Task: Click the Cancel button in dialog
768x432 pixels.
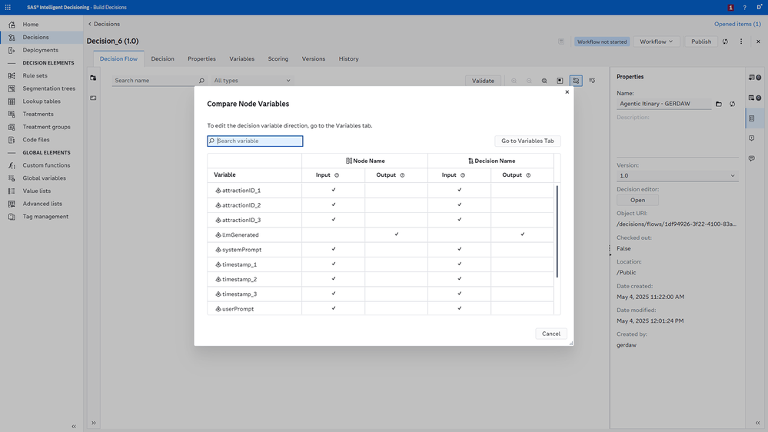Action: coord(551,334)
